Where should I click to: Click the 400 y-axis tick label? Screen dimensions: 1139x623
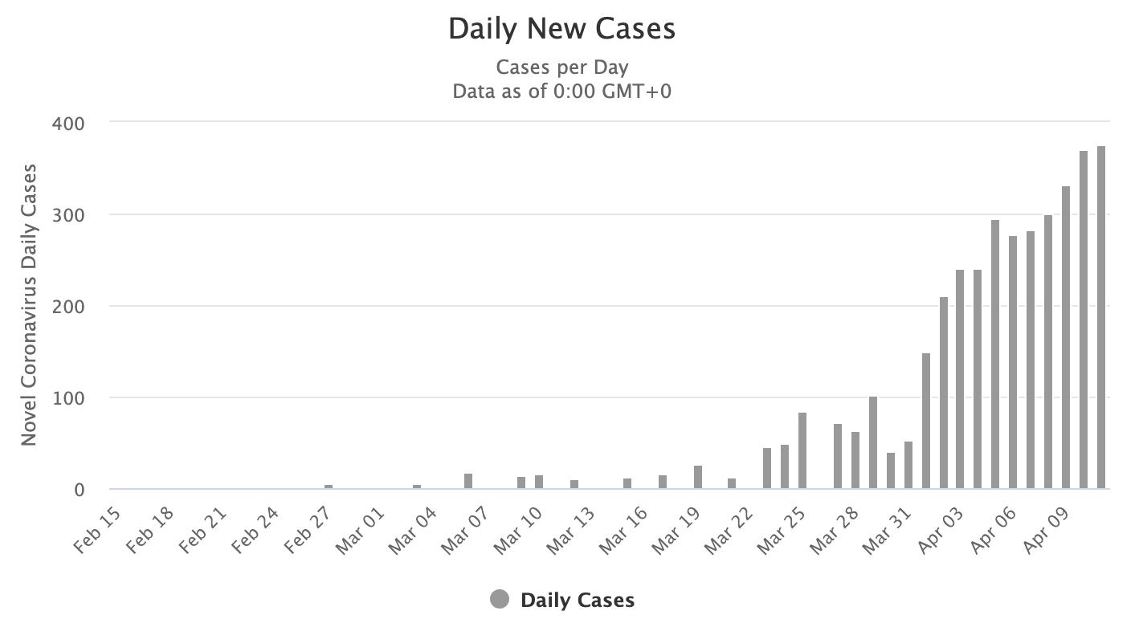[68, 124]
